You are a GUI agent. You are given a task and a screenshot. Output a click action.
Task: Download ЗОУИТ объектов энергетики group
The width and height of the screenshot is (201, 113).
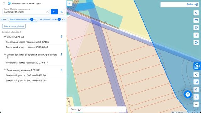(x=62, y=54)
